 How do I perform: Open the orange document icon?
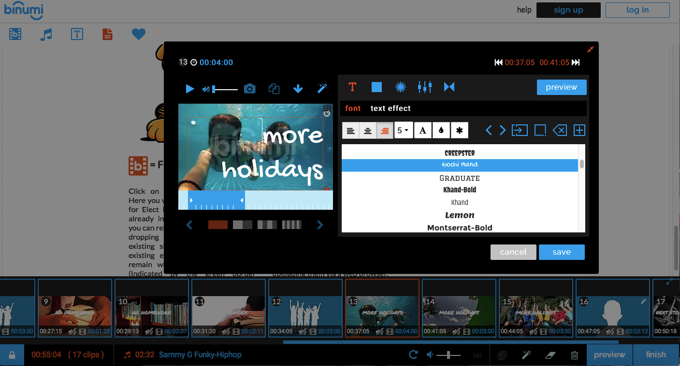click(107, 34)
